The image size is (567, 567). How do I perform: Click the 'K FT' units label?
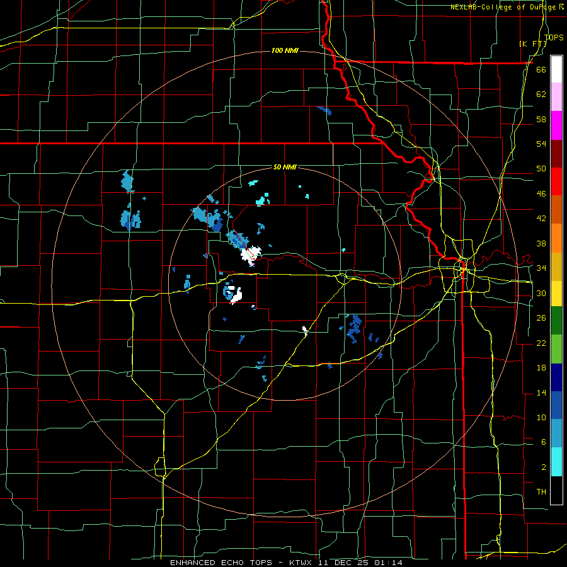tap(533, 44)
